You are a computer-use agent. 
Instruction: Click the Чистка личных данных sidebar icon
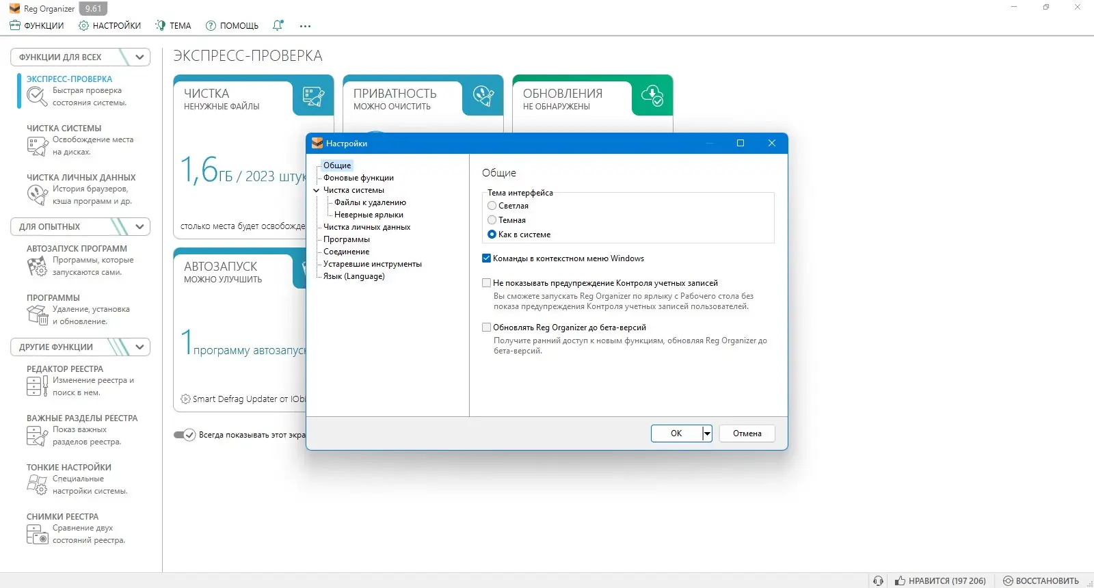point(37,195)
